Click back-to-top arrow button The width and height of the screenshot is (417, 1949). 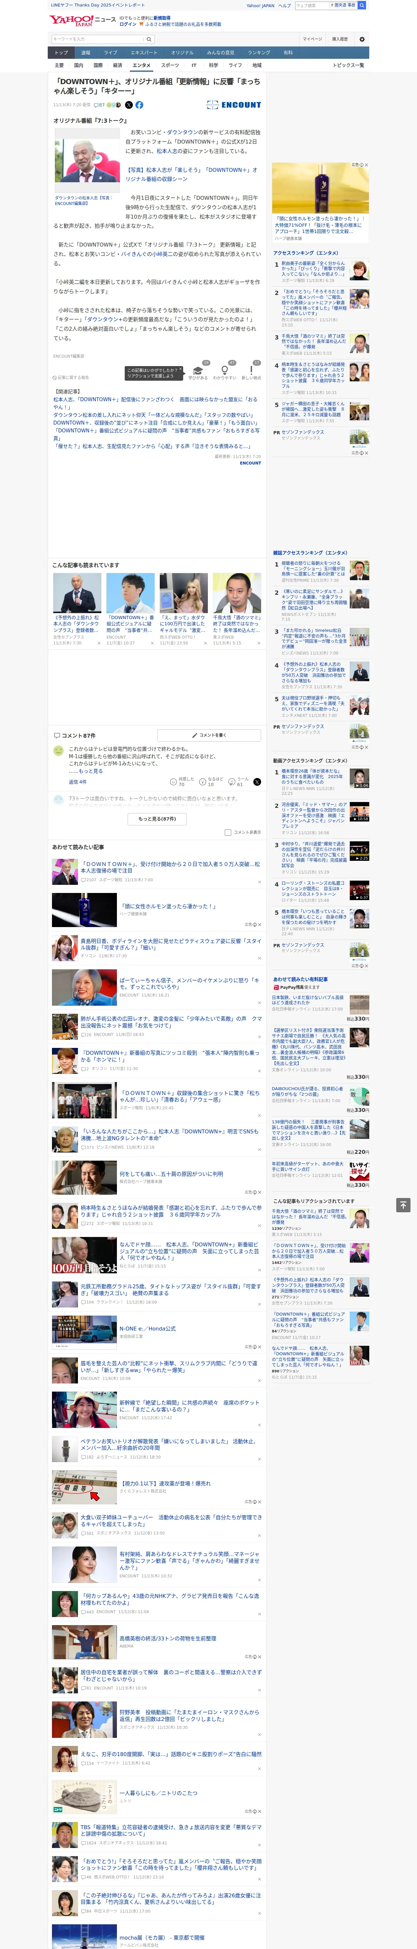pyautogui.click(x=403, y=1204)
